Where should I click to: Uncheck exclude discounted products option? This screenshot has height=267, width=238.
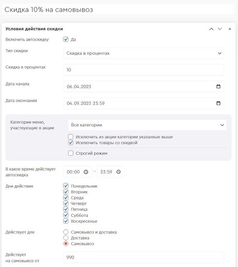(70, 143)
